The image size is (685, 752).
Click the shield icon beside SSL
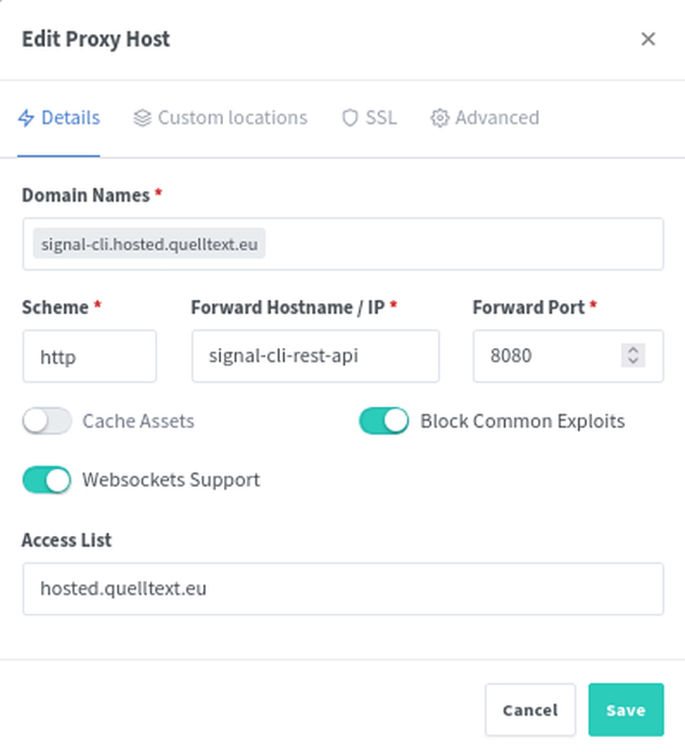coord(351,118)
